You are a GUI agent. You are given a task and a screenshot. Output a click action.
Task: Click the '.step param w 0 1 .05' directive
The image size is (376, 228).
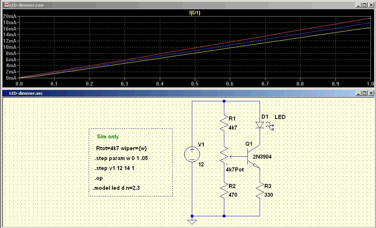[x=121, y=158]
